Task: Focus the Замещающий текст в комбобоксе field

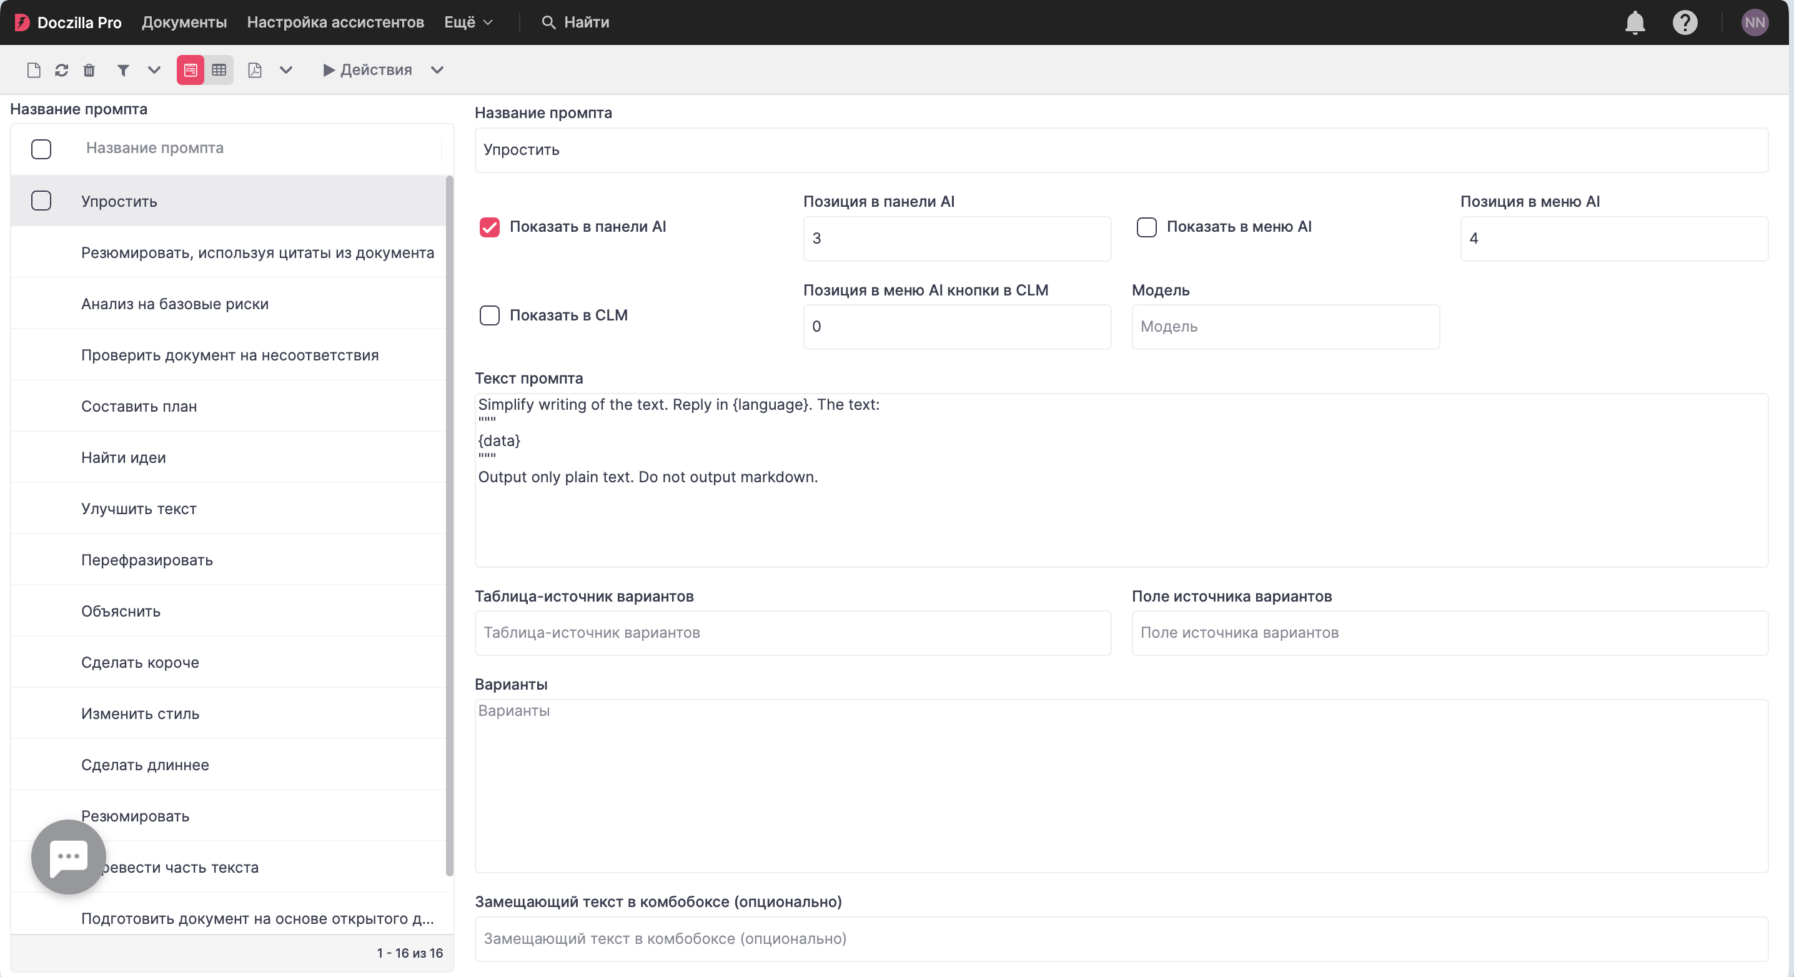Action: pos(1121,940)
